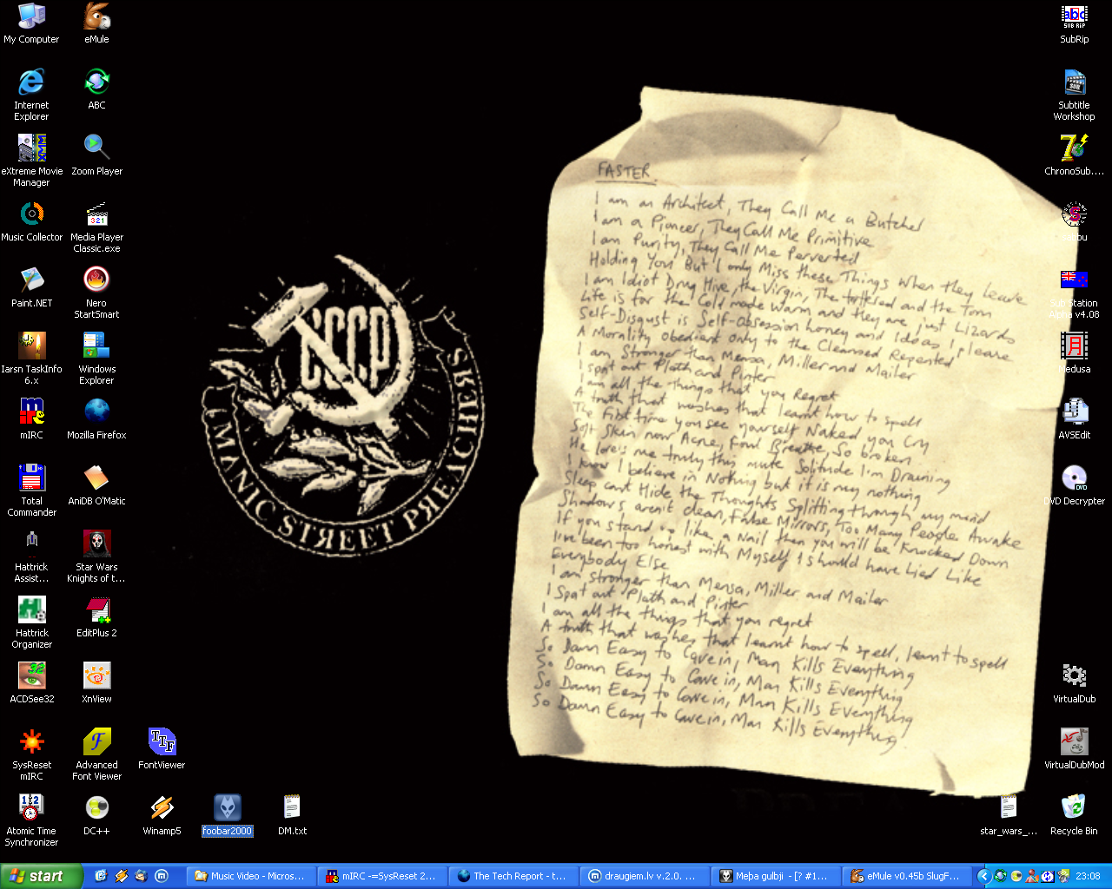This screenshot has height=889, width=1112.
Task: Click Maxthon quick launch icon
Action: coord(161,876)
